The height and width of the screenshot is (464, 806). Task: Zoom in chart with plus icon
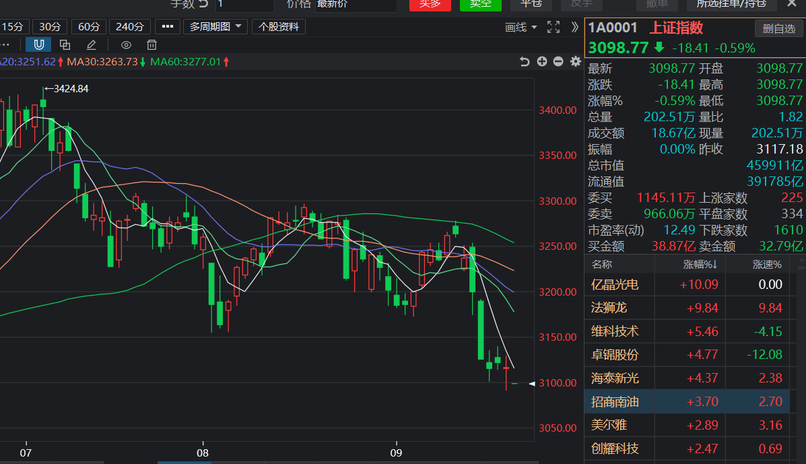tap(541, 62)
